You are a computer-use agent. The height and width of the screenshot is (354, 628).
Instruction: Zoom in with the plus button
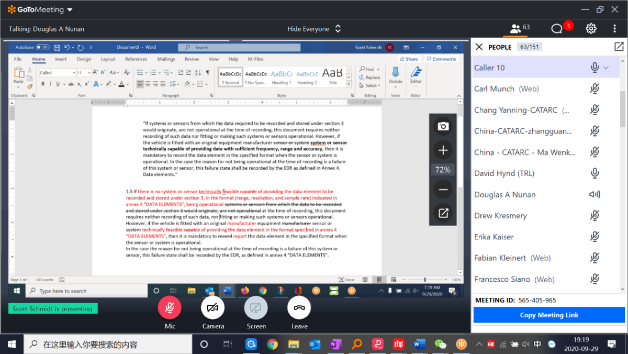pyautogui.click(x=443, y=150)
